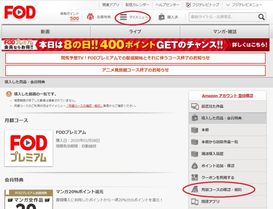The height and width of the screenshot is (209, 273).
Task: Select 本棚から削除作品一覧 sidebar label
Action: click(x=220, y=142)
